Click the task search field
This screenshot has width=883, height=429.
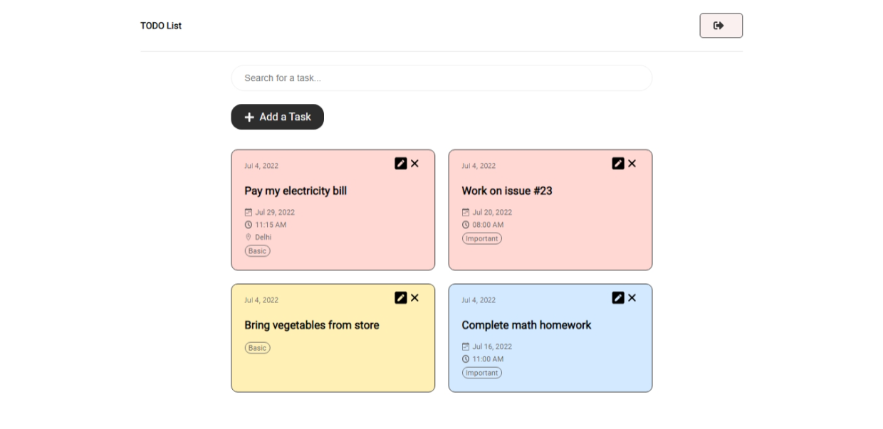pos(441,78)
